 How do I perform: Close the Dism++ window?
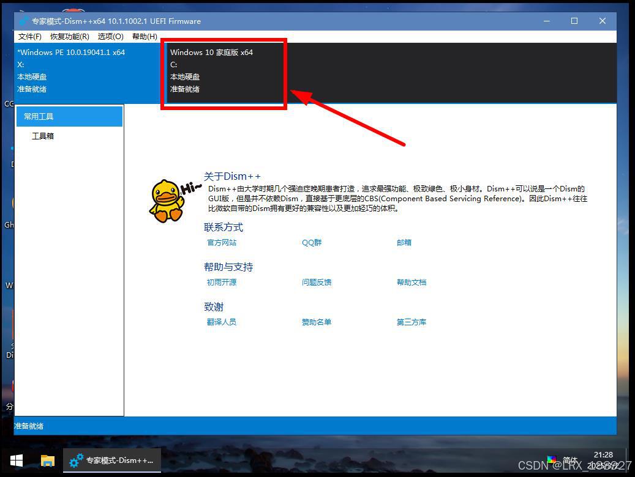click(603, 21)
